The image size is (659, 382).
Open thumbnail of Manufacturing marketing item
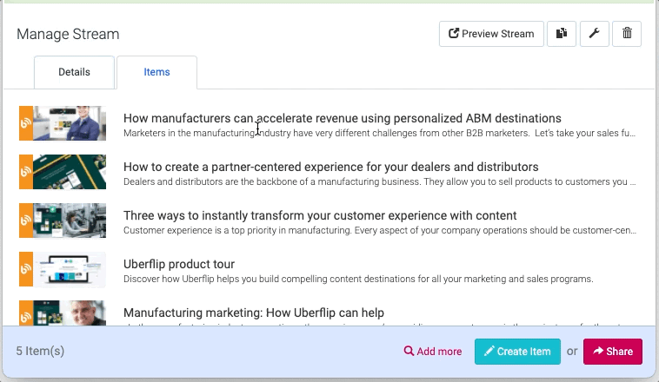(x=70, y=313)
